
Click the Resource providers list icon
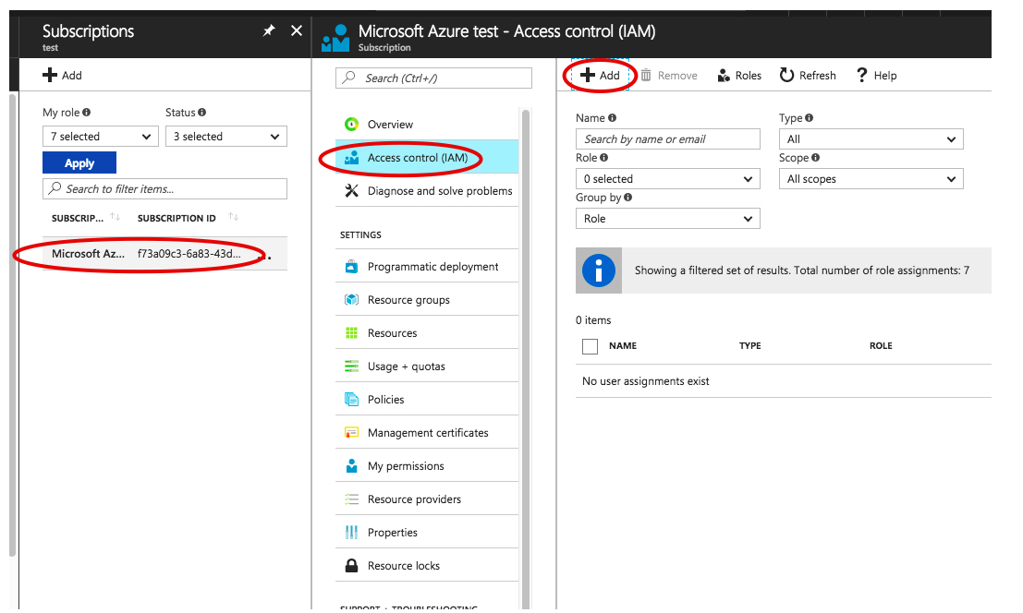pos(352,499)
